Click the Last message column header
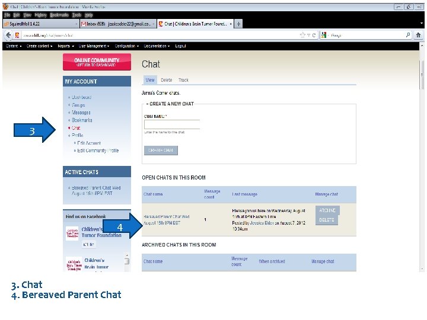This screenshot has height=320, width=427. click(x=244, y=194)
